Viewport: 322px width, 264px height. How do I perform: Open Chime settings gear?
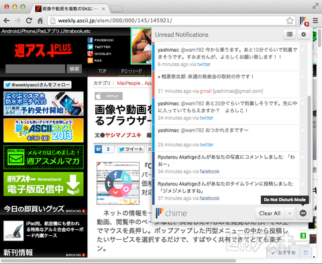[303, 34]
